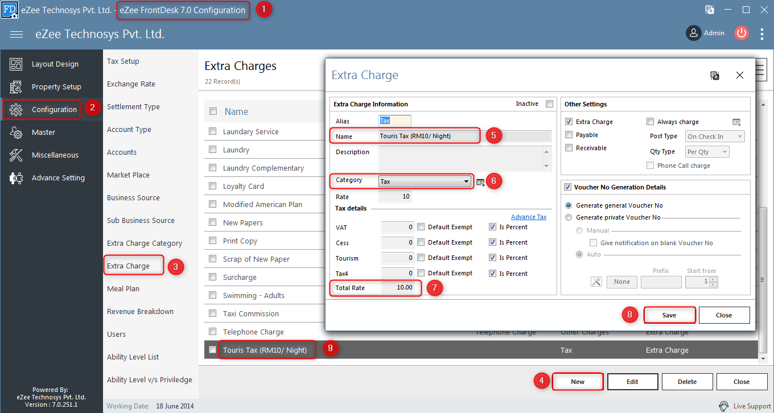The width and height of the screenshot is (774, 413).
Task: Increase the Start from stepper value
Action: click(714, 279)
